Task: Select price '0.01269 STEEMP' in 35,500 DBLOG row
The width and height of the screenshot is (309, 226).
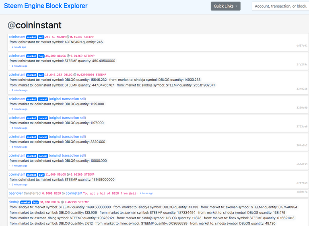Action: [82, 56]
